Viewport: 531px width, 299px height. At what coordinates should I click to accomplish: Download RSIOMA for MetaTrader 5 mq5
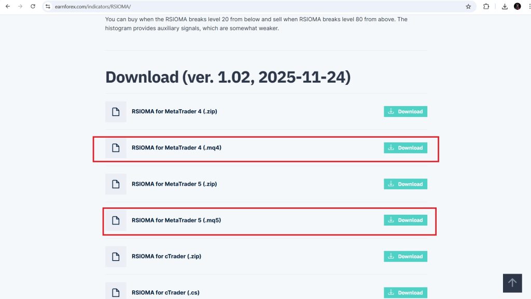point(406,220)
